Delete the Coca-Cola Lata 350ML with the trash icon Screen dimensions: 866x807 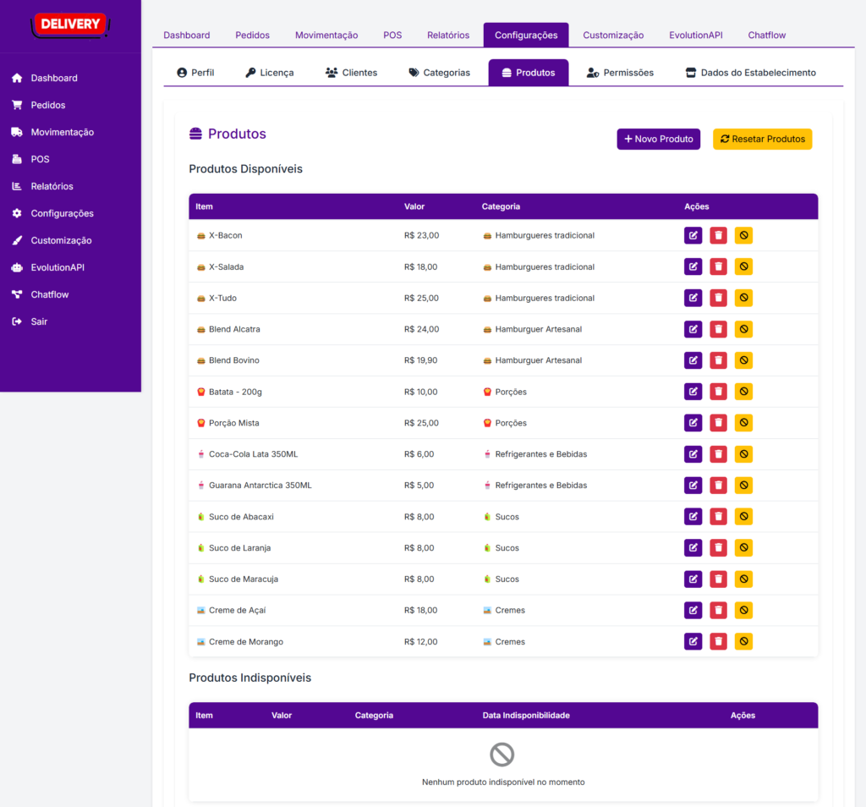click(x=718, y=453)
